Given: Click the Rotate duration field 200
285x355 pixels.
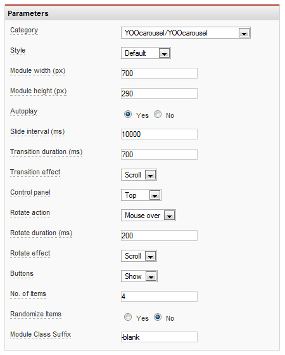Looking at the screenshot, I should [159, 235].
